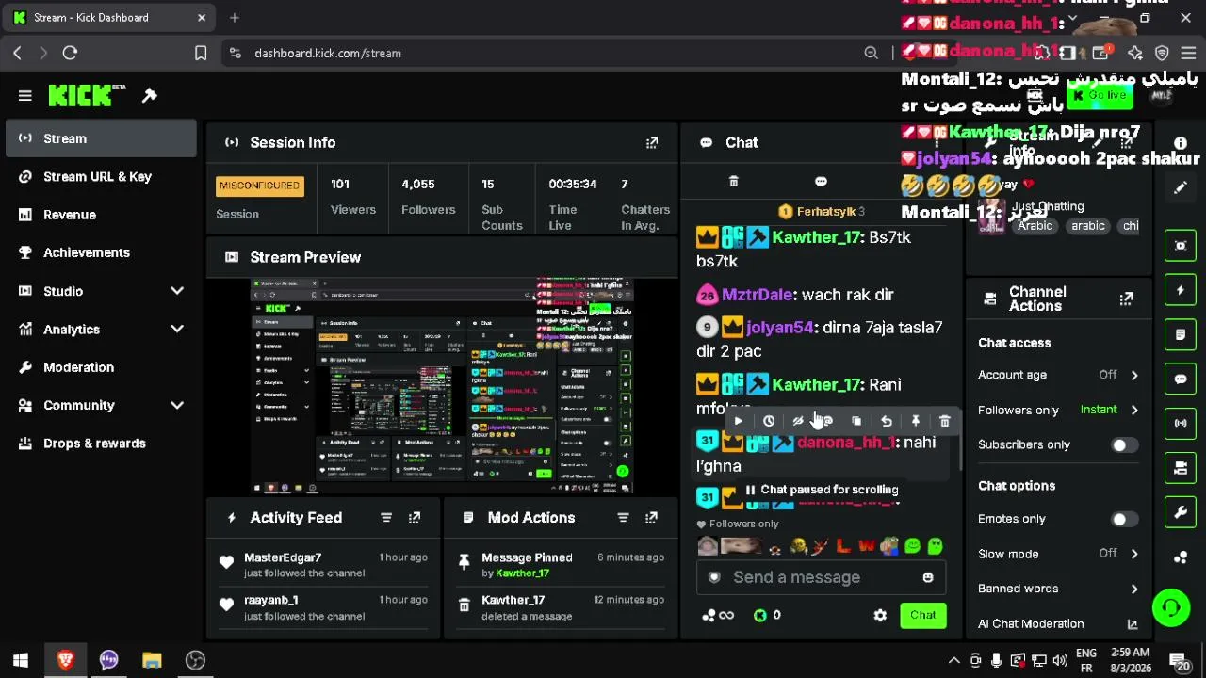
Task: Open the green headset support button
Action: point(1171,606)
